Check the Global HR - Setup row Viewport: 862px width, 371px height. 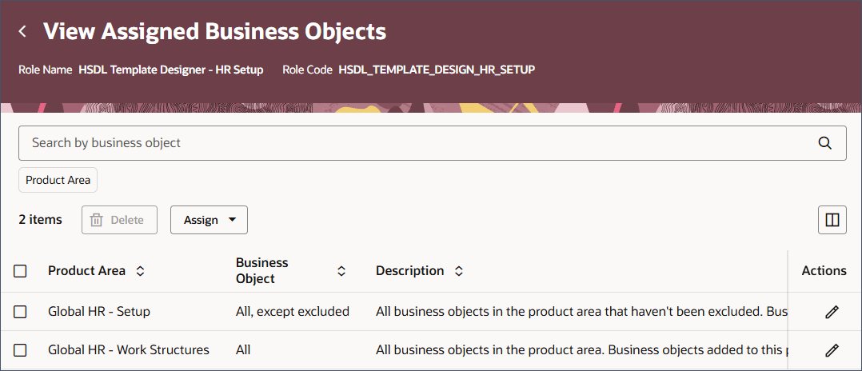point(20,312)
